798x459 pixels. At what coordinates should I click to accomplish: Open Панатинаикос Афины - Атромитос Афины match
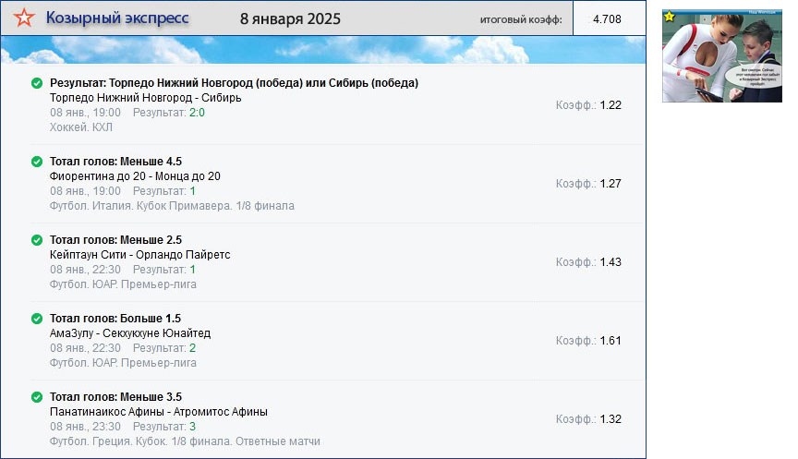pos(158,412)
